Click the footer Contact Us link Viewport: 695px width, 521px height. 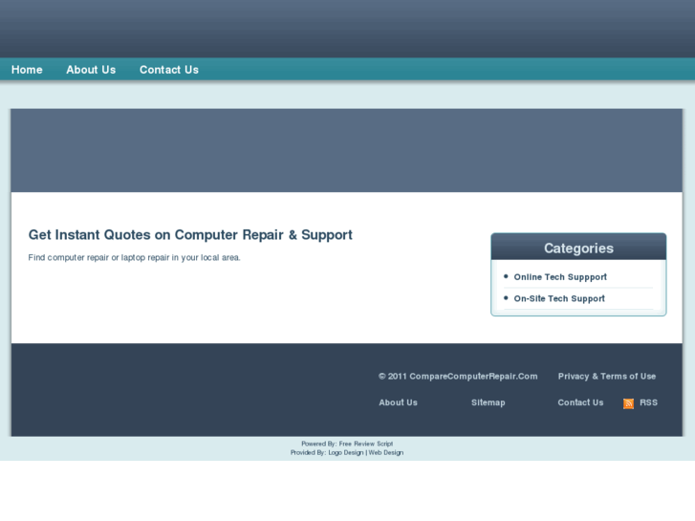[x=580, y=402]
